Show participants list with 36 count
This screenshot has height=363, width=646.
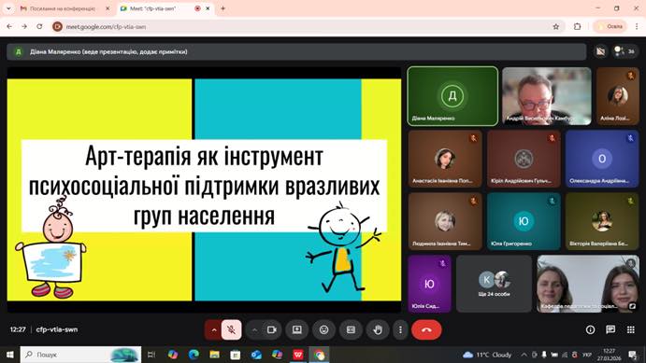point(624,51)
